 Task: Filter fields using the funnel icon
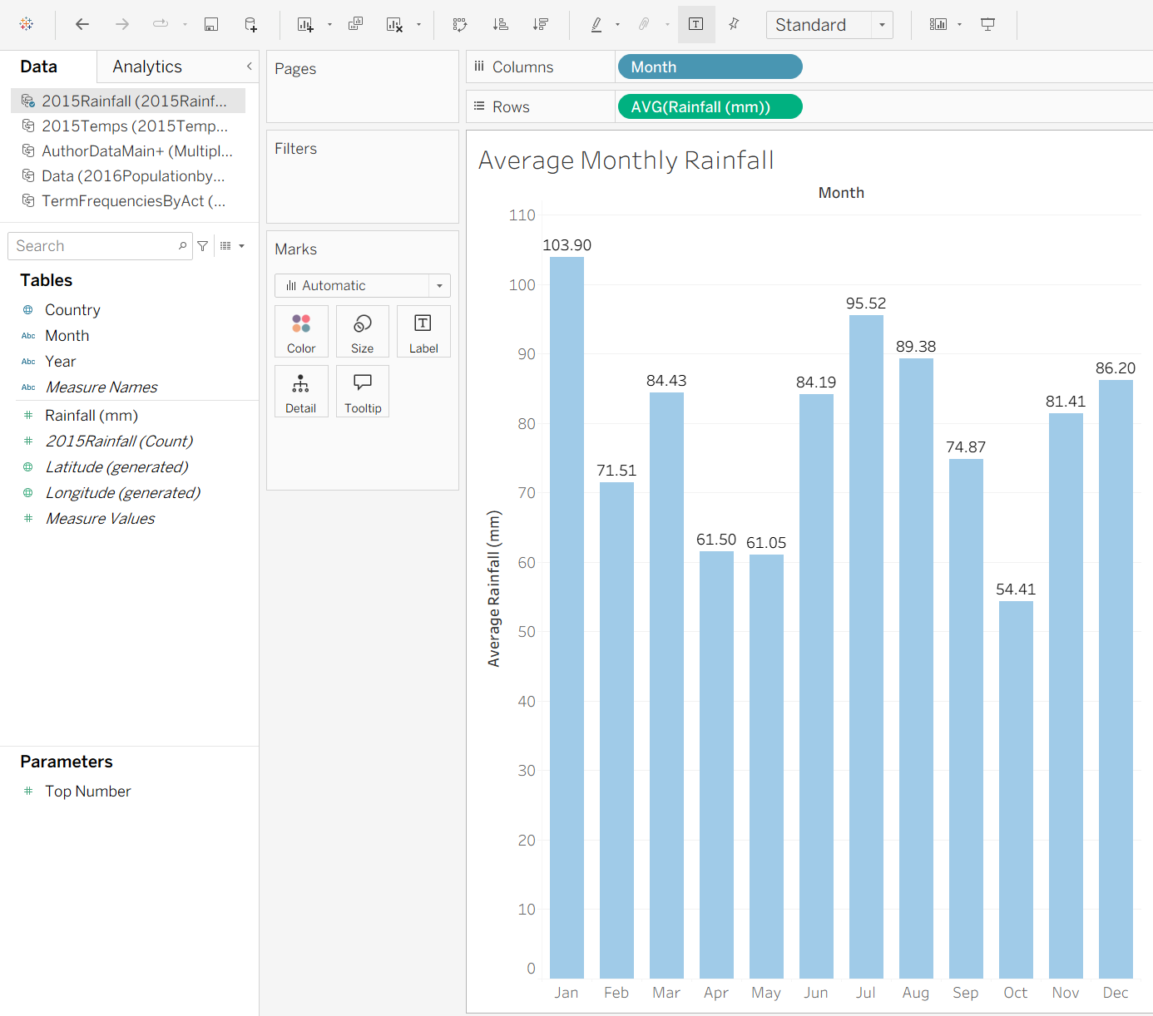point(203,246)
